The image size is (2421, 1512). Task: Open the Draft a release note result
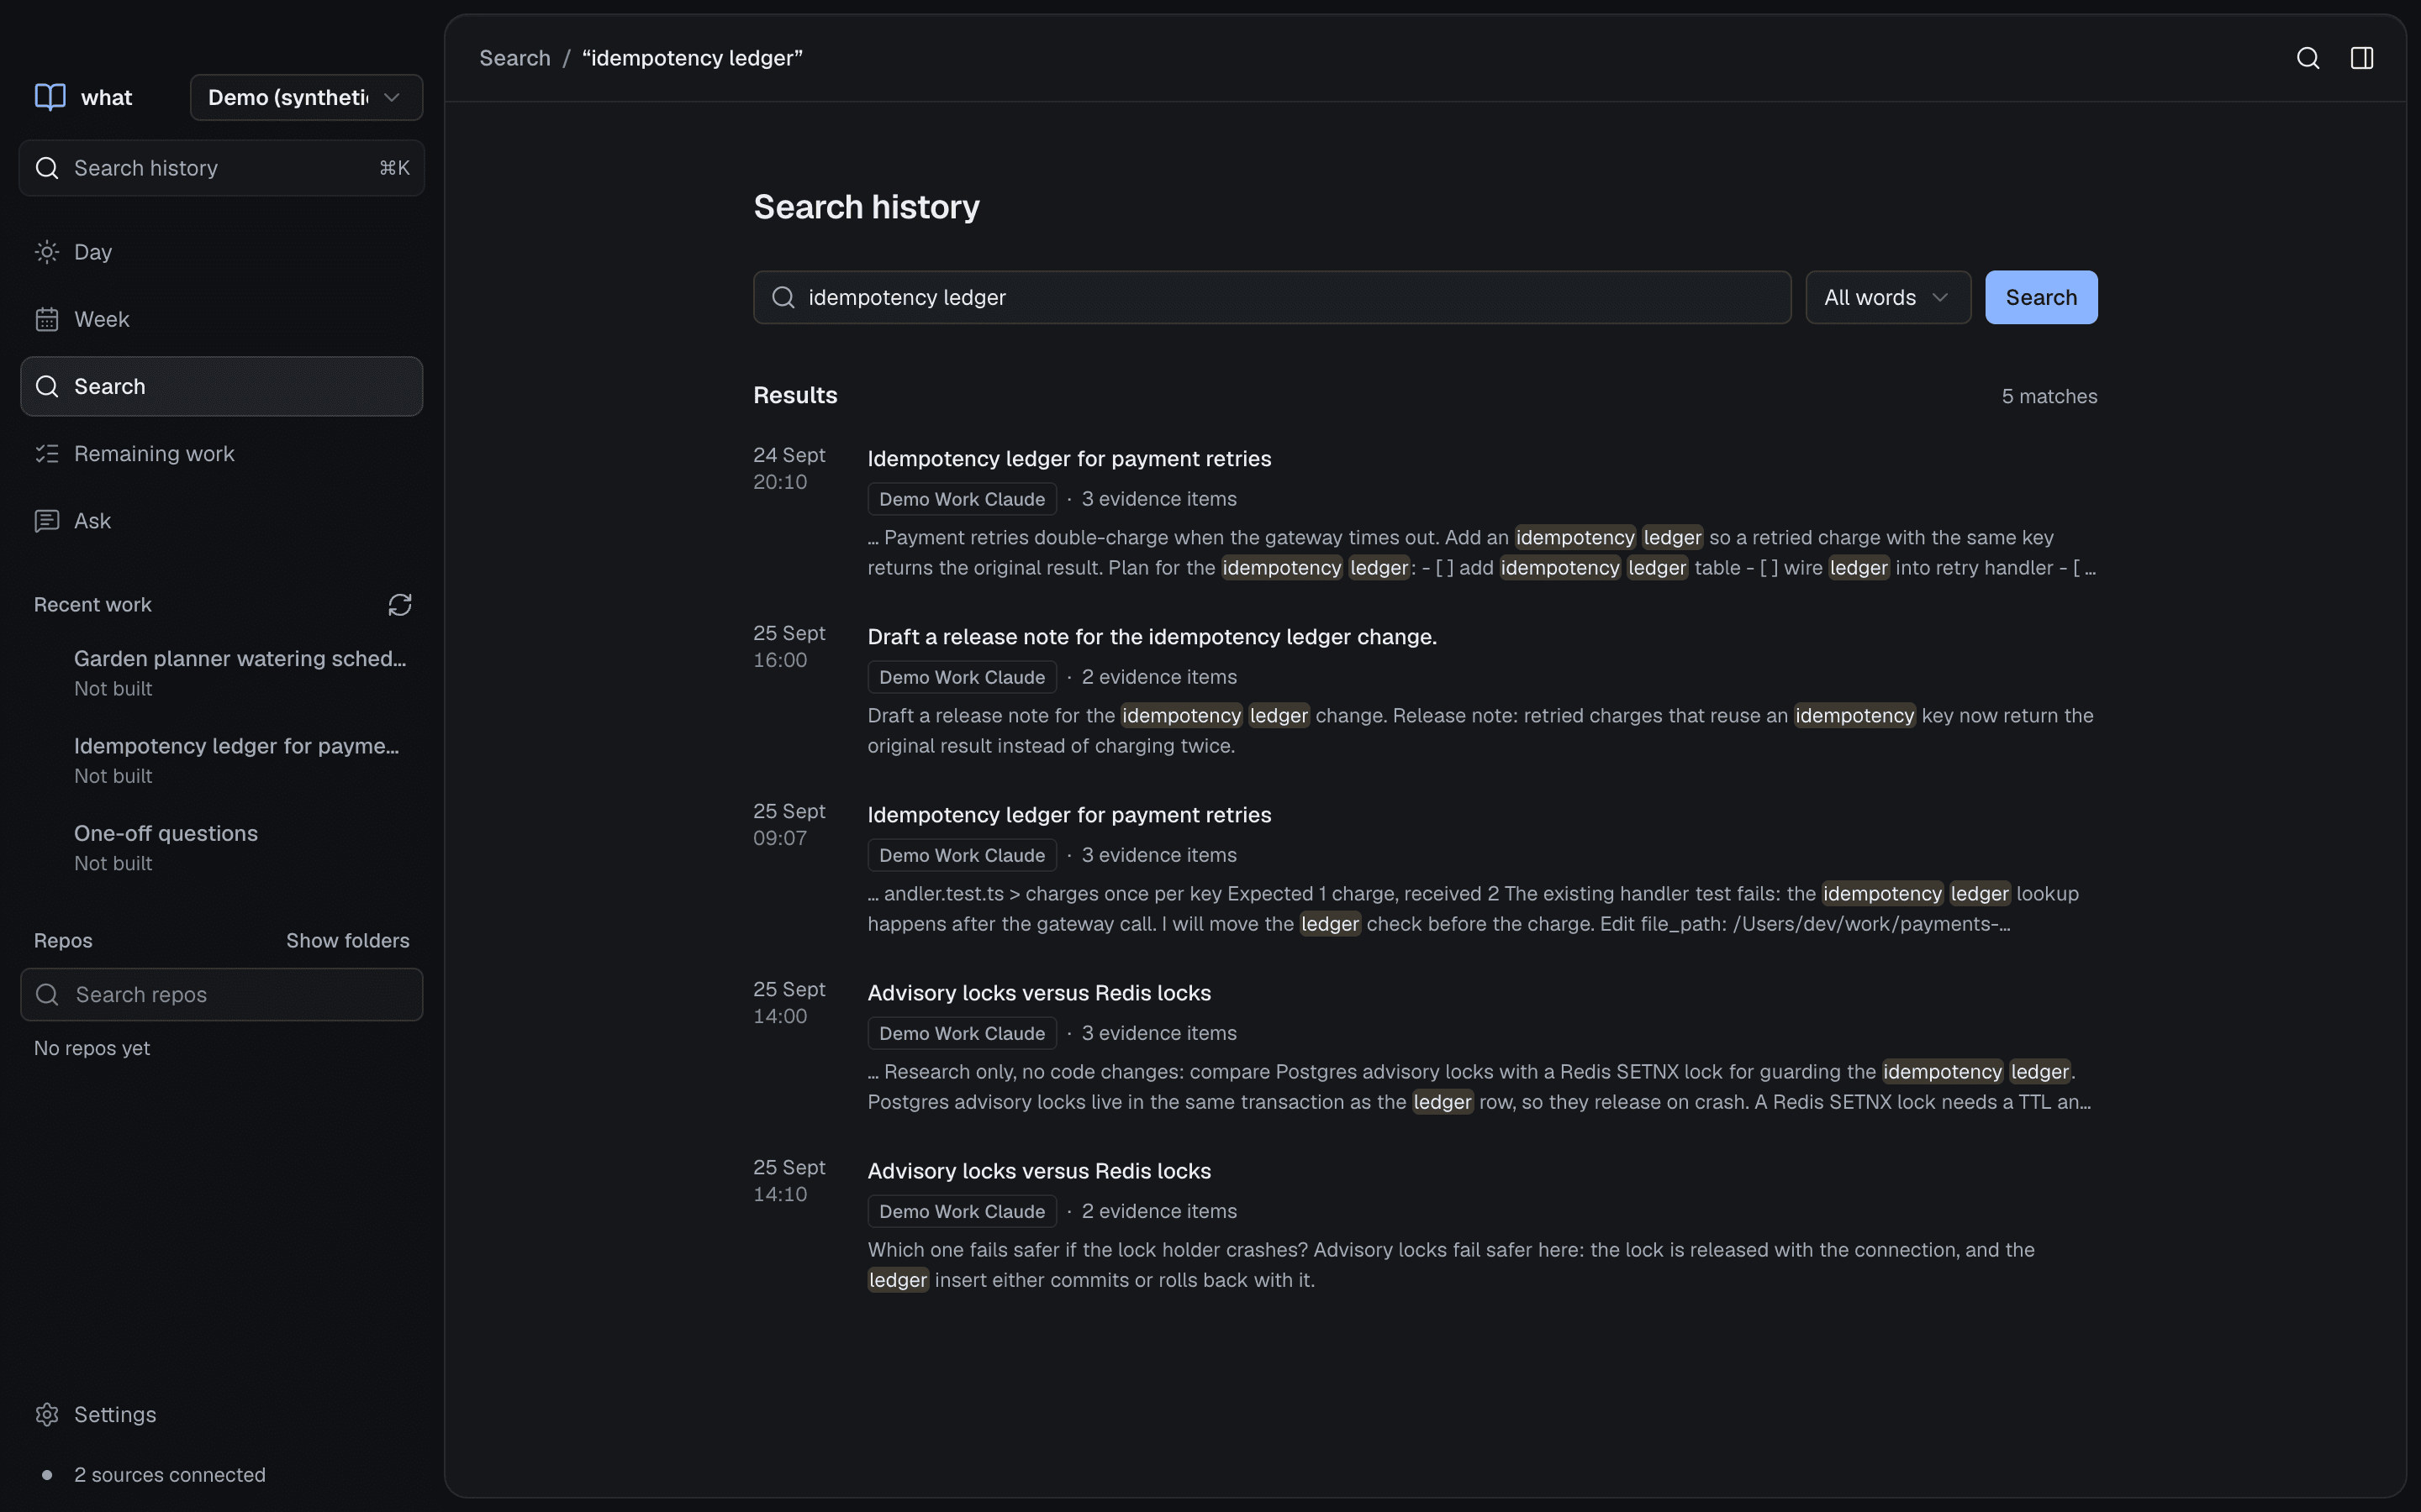(x=1152, y=637)
